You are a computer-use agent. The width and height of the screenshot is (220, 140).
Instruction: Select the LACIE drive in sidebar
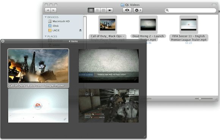[56, 30]
